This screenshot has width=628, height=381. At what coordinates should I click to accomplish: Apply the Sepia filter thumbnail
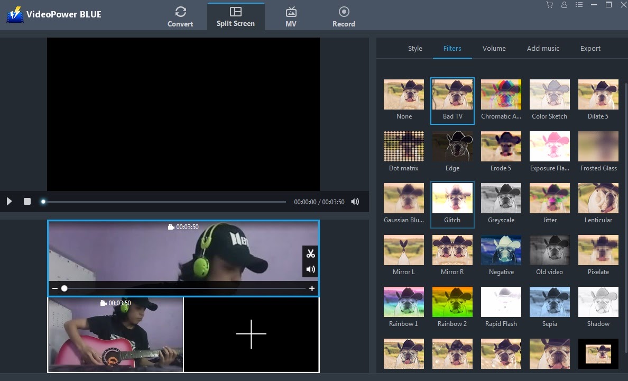point(549,302)
